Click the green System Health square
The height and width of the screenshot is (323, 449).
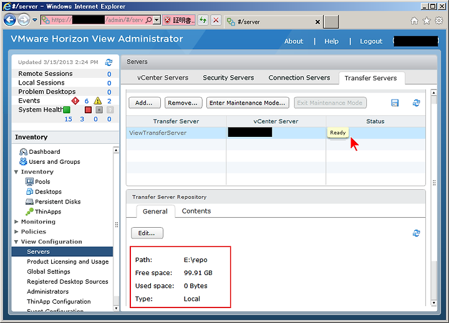click(67, 110)
